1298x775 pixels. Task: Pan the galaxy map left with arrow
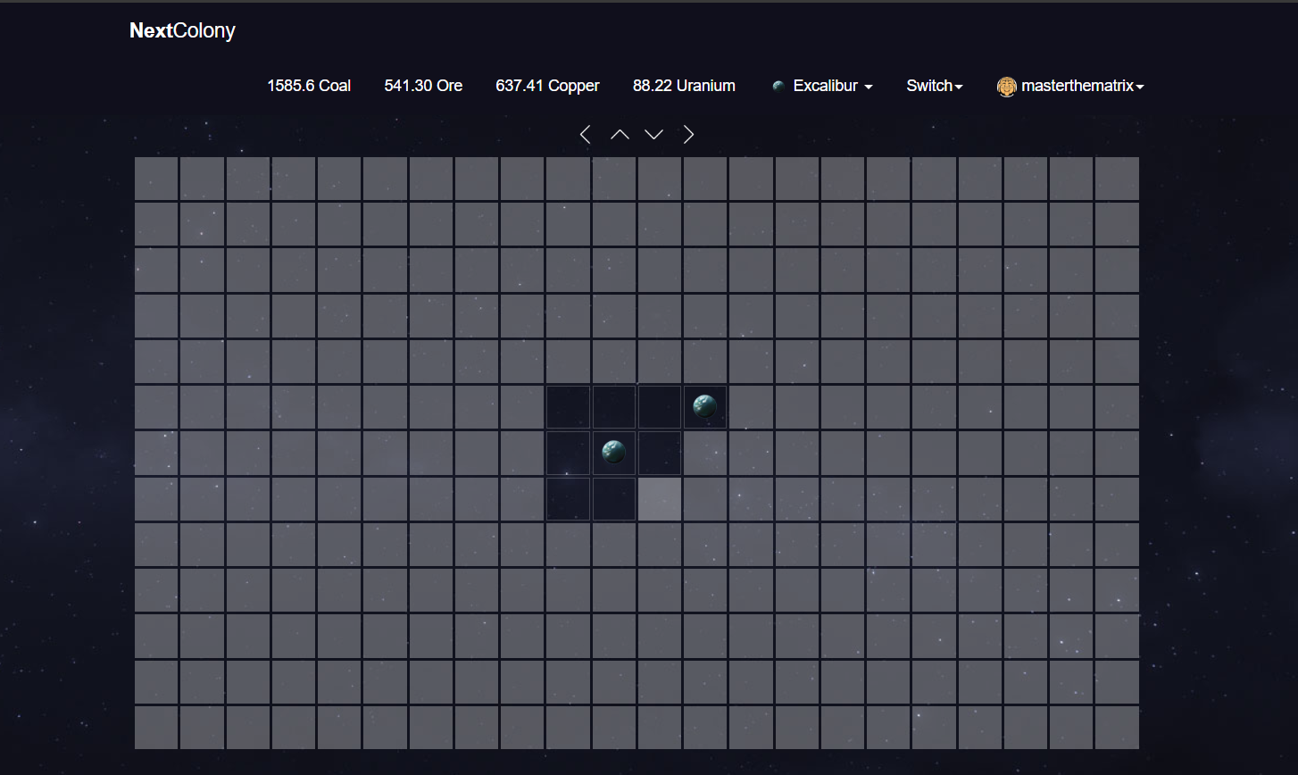[x=586, y=135]
